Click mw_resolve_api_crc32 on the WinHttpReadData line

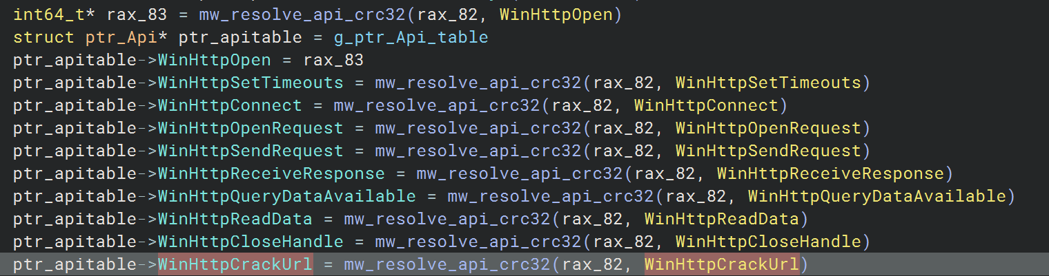click(x=447, y=219)
